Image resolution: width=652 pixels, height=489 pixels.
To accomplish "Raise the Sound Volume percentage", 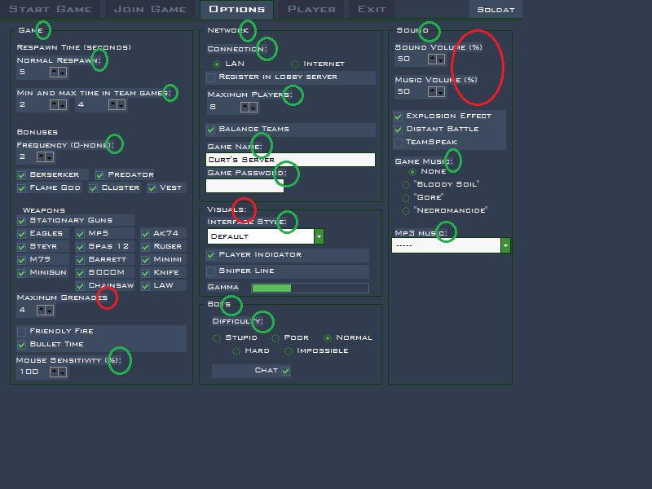I will [x=433, y=59].
